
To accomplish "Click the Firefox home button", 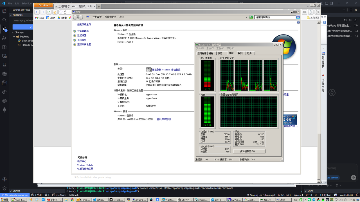I will [55, 12].
